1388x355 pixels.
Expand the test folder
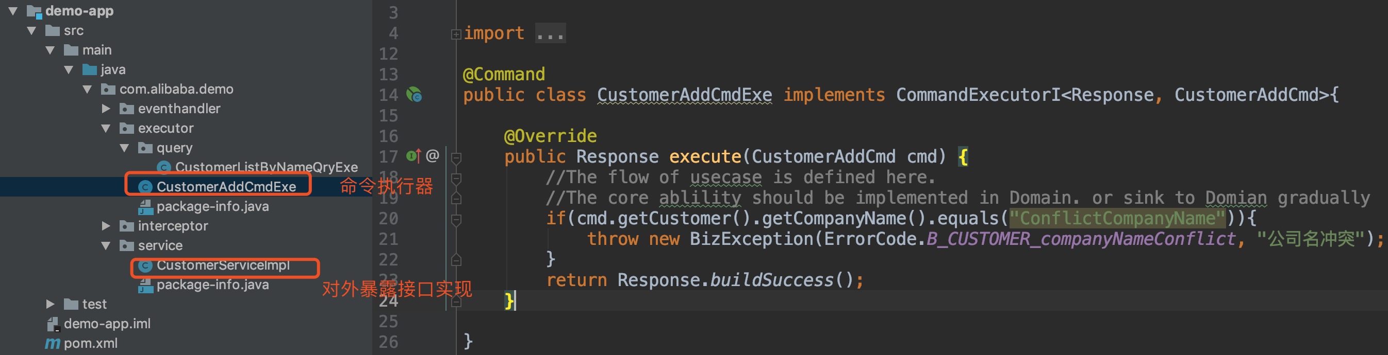(50, 305)
